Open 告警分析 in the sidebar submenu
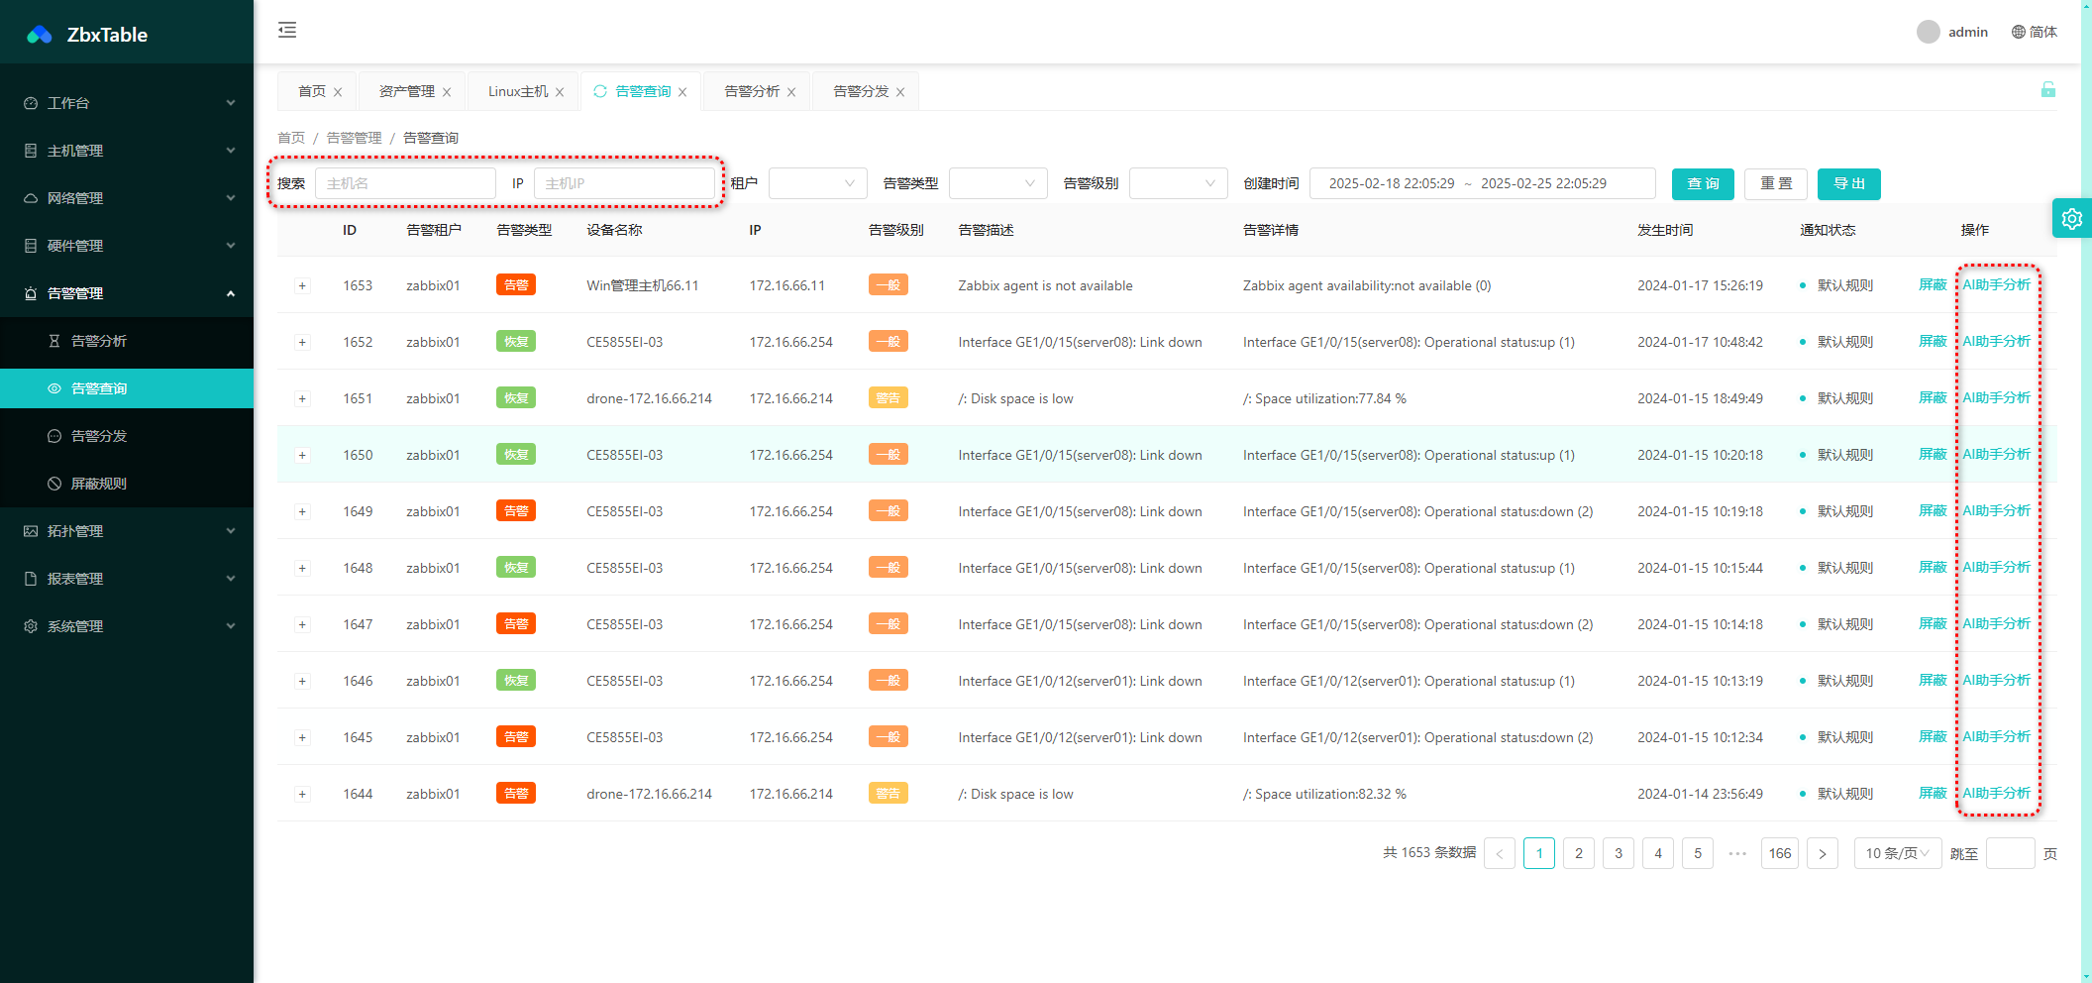 click(x=127, y=341)
